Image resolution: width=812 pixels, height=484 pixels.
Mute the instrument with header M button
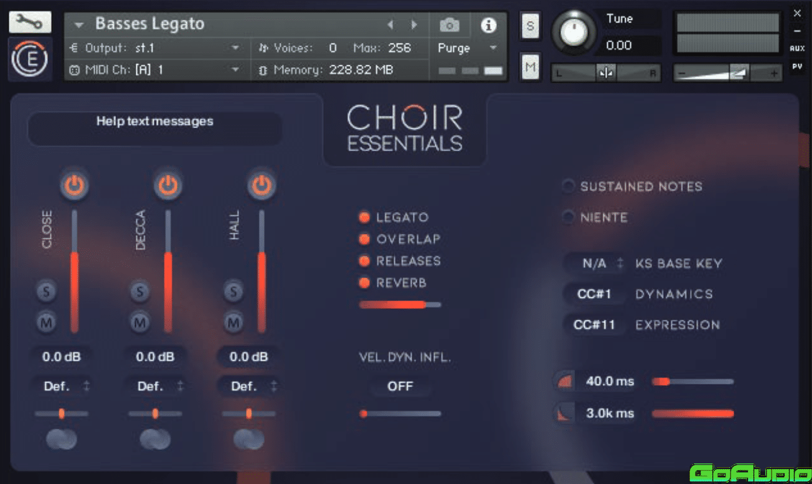click(x=530, y=66)
